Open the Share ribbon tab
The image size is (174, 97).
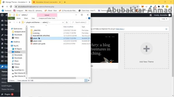26,18
